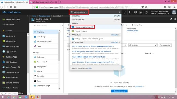The image size is (177, 99).
Task: Click the Create resources button
Action: [119, 91]
